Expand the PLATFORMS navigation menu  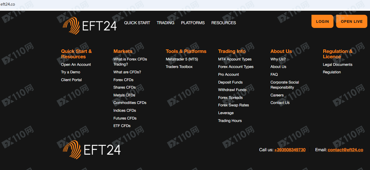click(193, 23)
